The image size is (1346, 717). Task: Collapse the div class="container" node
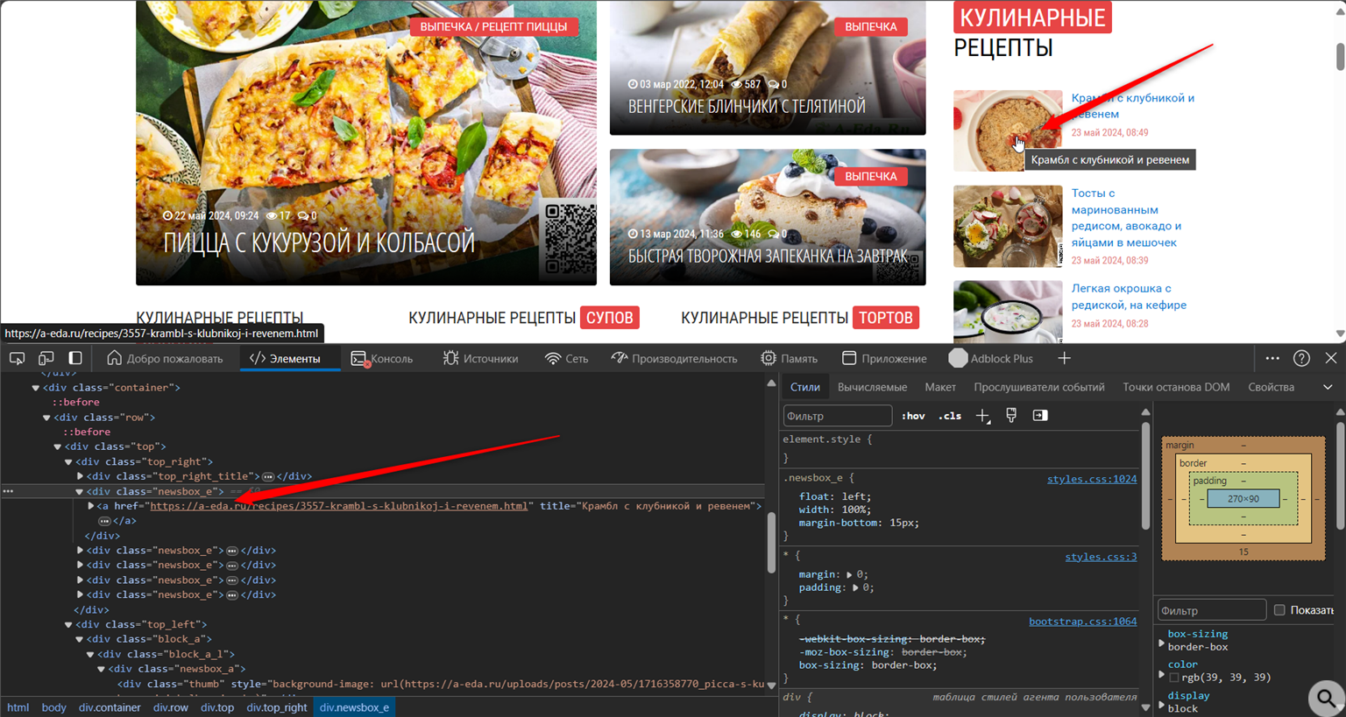point(36,388)
